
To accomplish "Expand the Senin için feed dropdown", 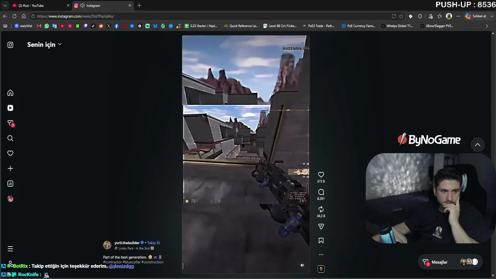I will coord(45,45).
